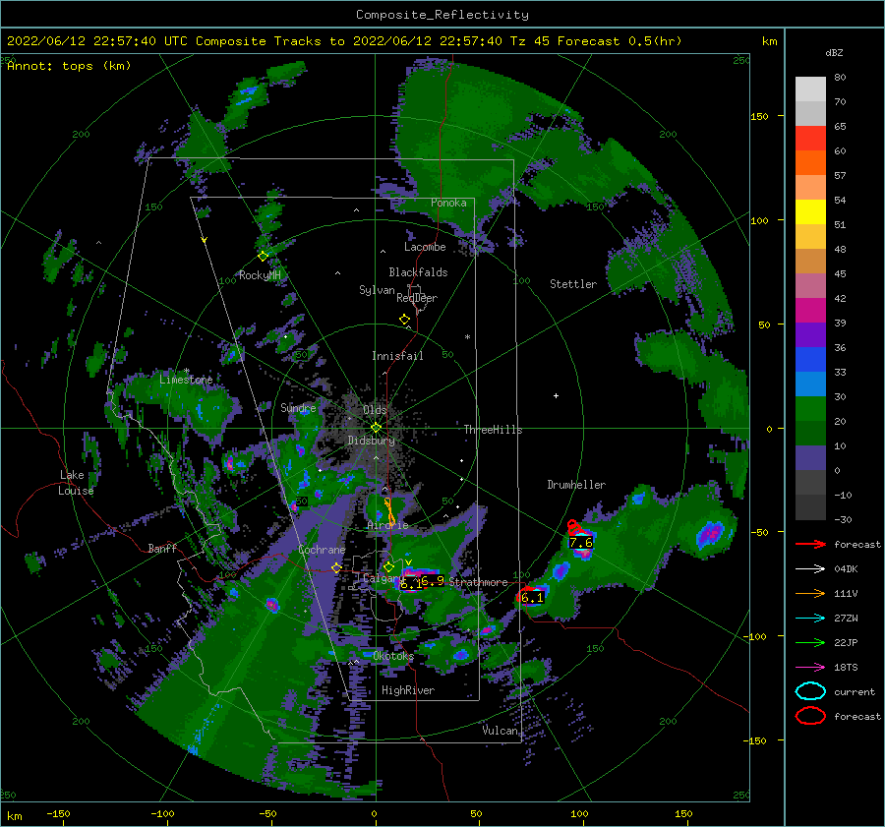Click the Airdrie city label
885x827 pixels.
pos(387,525)
